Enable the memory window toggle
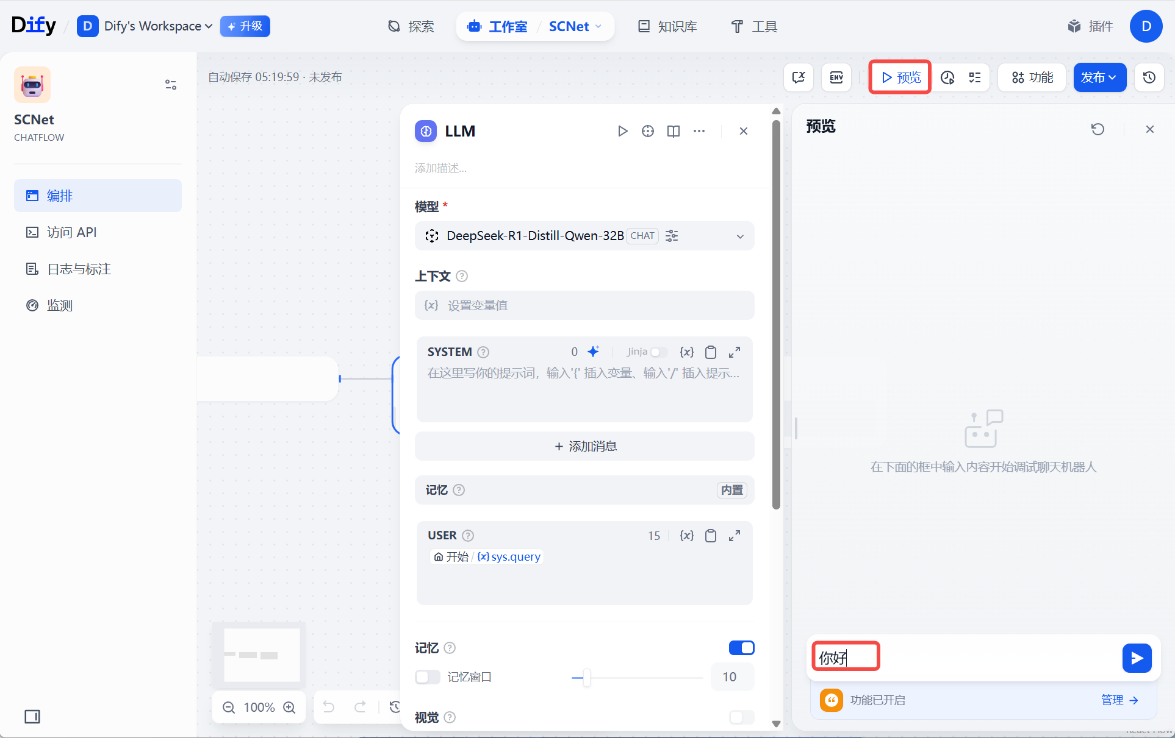 (x=427, y=677)
